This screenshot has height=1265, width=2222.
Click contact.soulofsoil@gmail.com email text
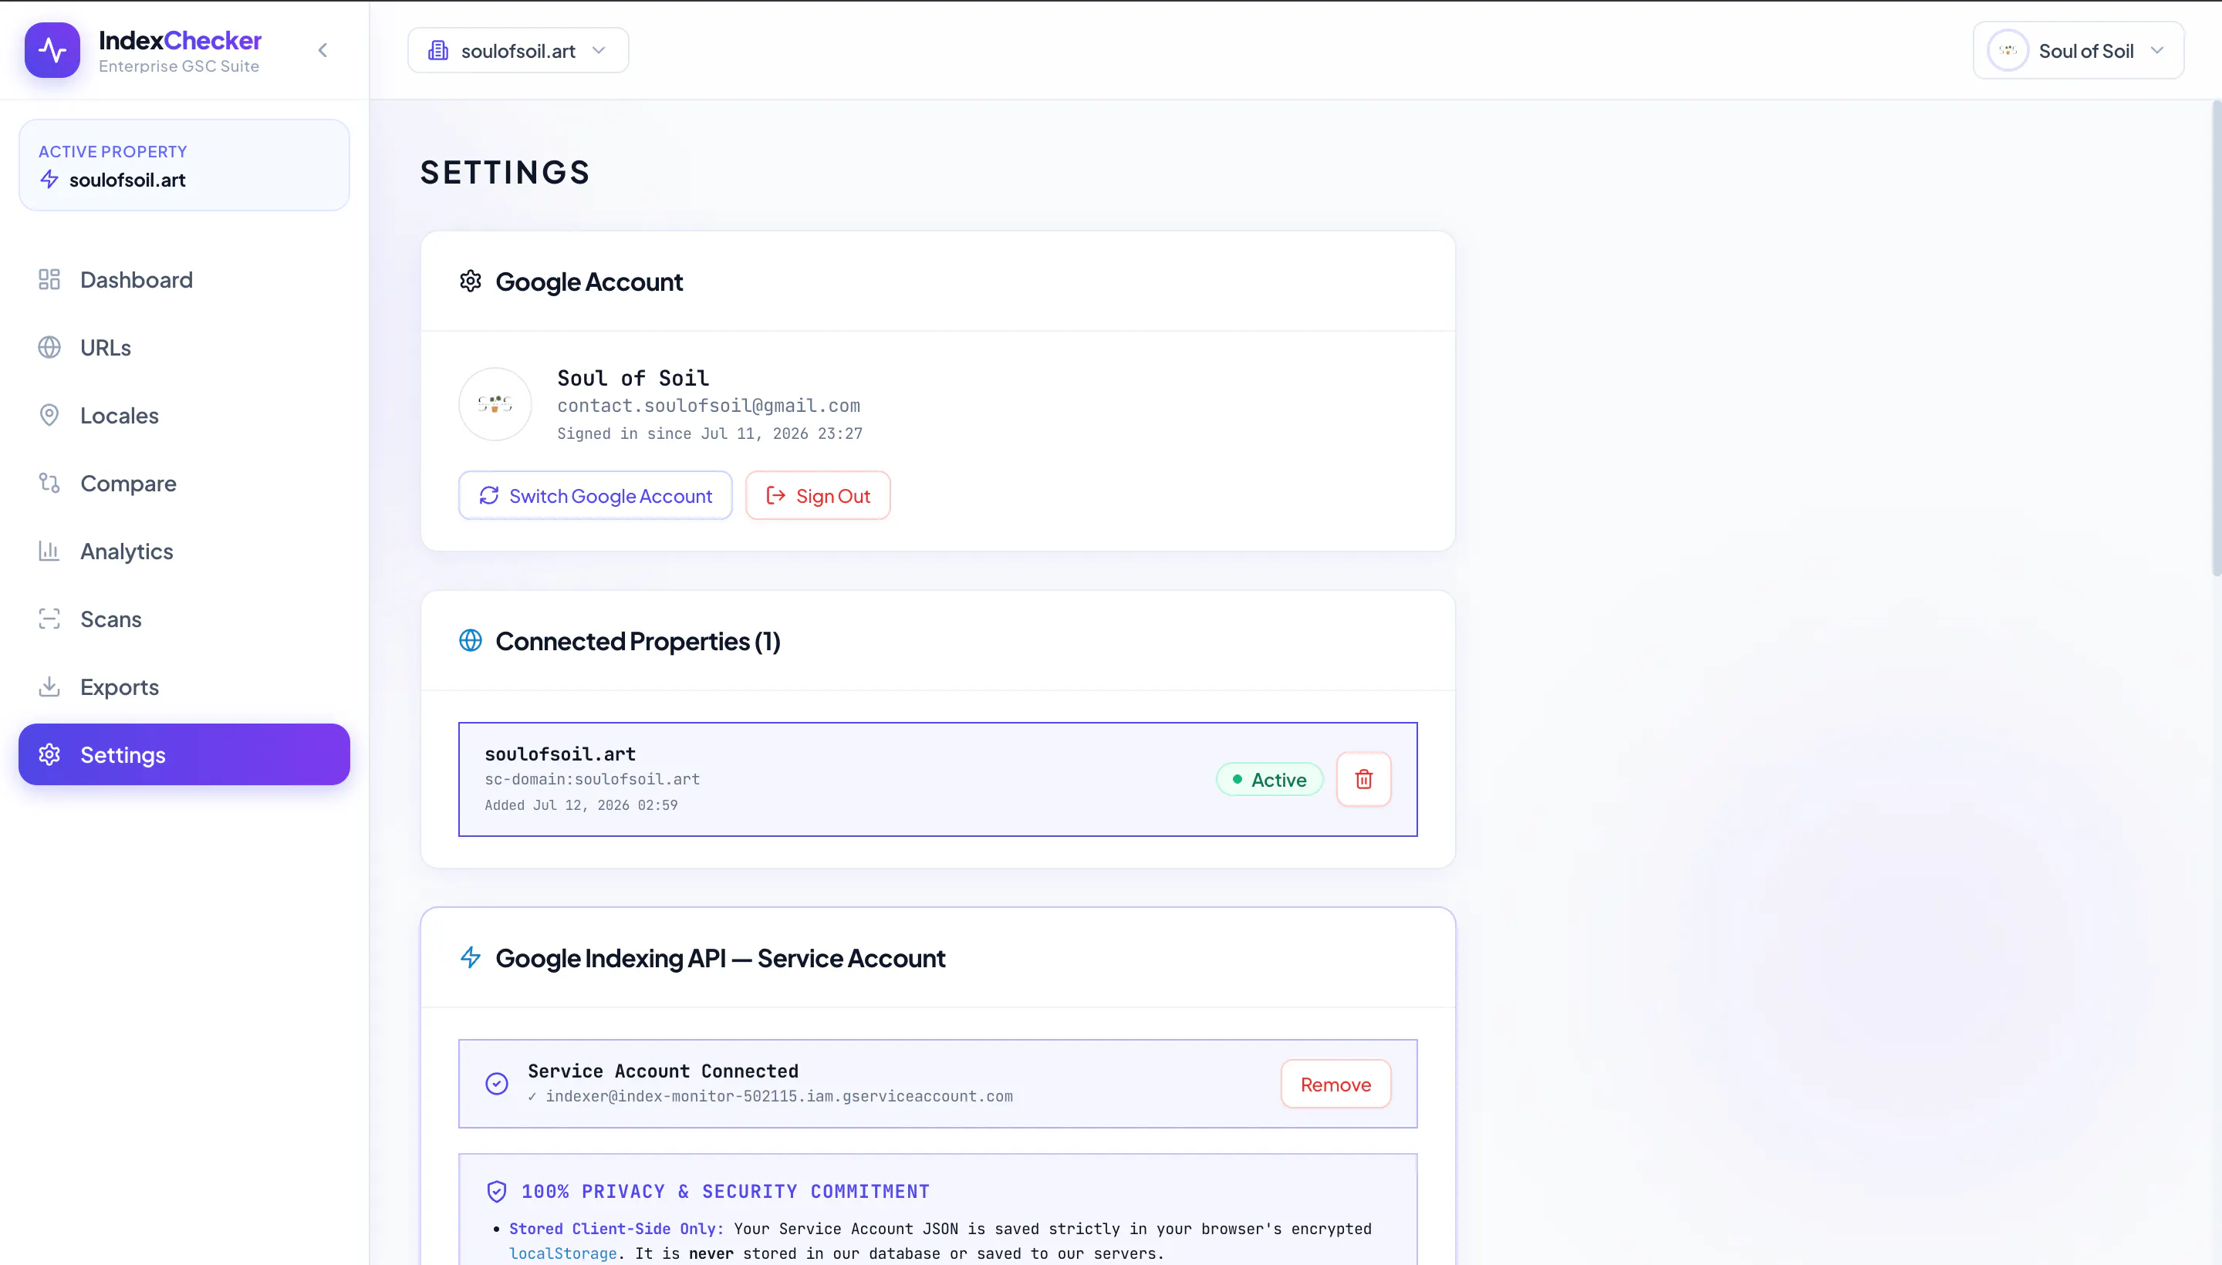(708, 406)
